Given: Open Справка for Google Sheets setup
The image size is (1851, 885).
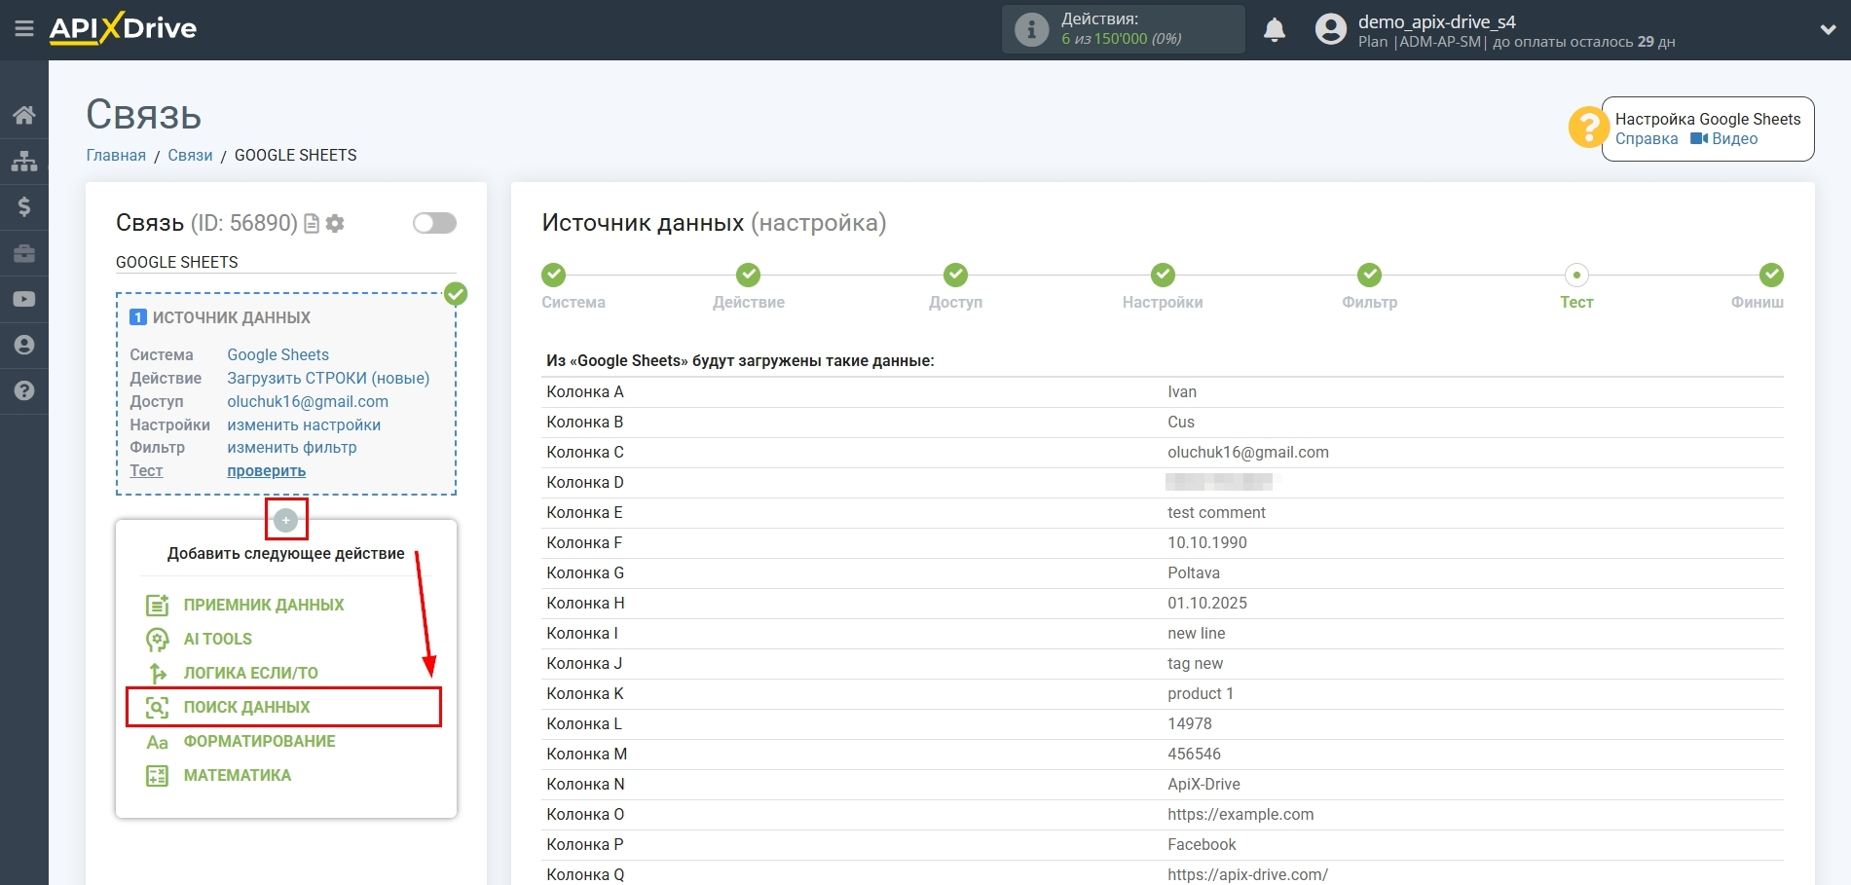Looking at the screenshot, I should click(1647, 138).
